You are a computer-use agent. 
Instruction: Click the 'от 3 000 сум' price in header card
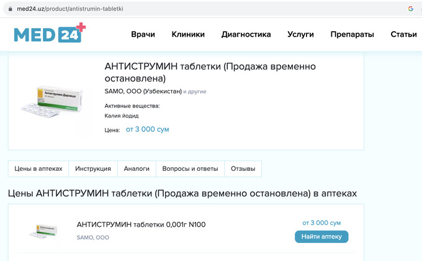pyautogui.click(x=148, y=129)
